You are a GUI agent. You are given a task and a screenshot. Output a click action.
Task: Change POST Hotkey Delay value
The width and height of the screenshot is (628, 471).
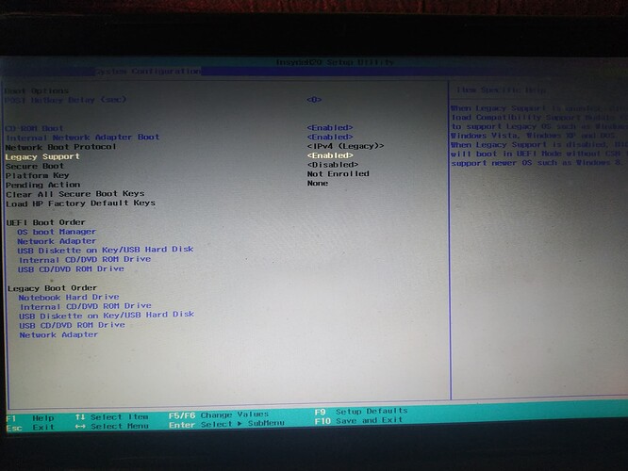click(x=314, y=99)
